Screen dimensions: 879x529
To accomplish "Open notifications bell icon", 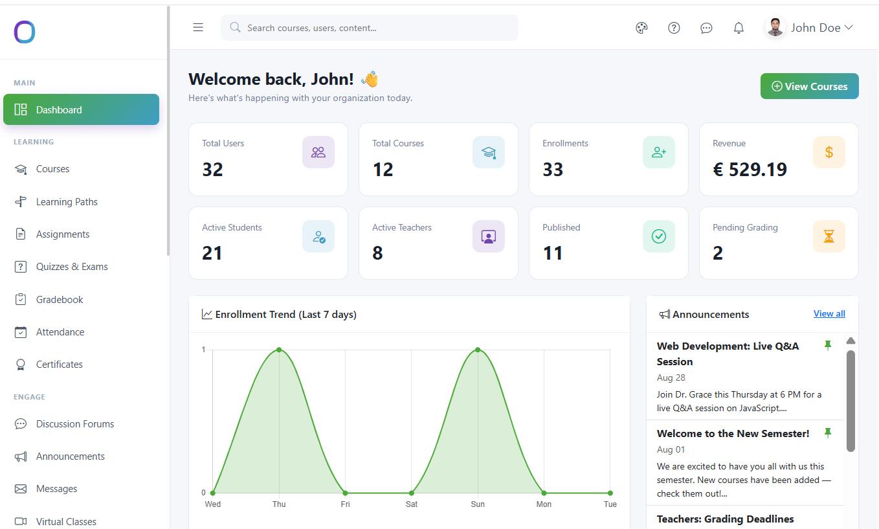I will (739, 28).
